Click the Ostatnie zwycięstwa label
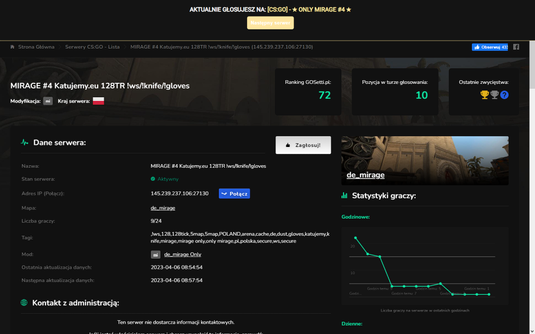535x334 pixels. point(484,82)
